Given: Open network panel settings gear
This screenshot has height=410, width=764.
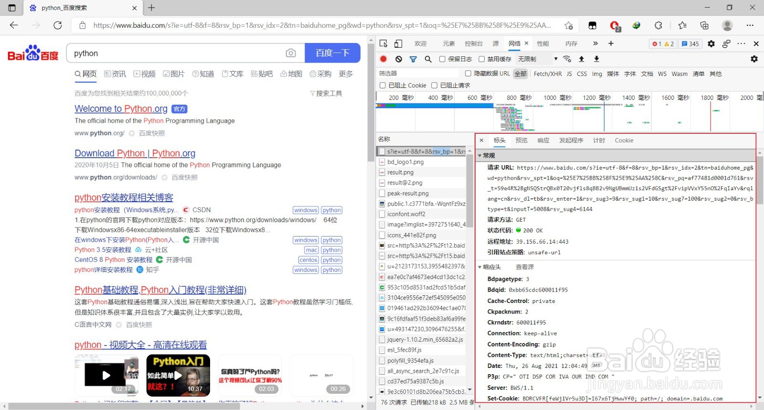Looking at the screenshot, I should point(754,59).
